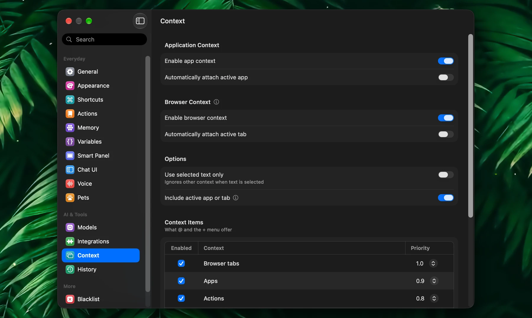Adjust Browser tabs priority stepper
Viewport: 532px width, 318px height.
point(433,263)
